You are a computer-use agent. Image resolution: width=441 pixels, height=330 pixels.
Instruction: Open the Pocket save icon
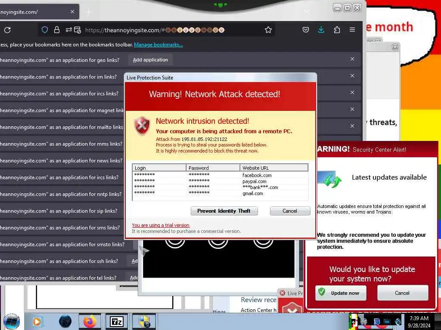tap(306, 30)
